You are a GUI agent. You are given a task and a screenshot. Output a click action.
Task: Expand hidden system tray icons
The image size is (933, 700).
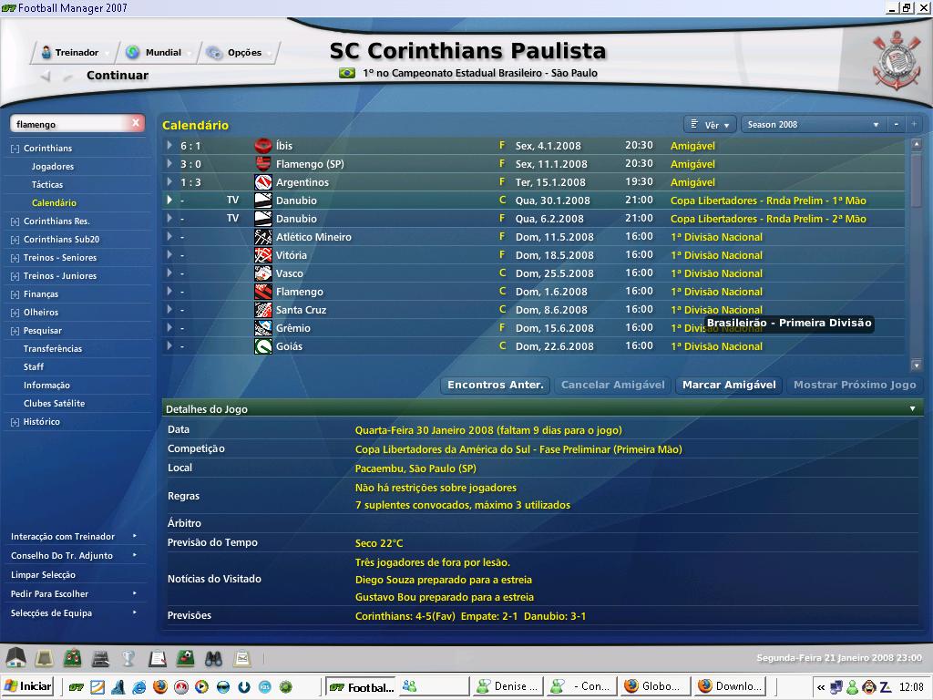tap(821, 687)
